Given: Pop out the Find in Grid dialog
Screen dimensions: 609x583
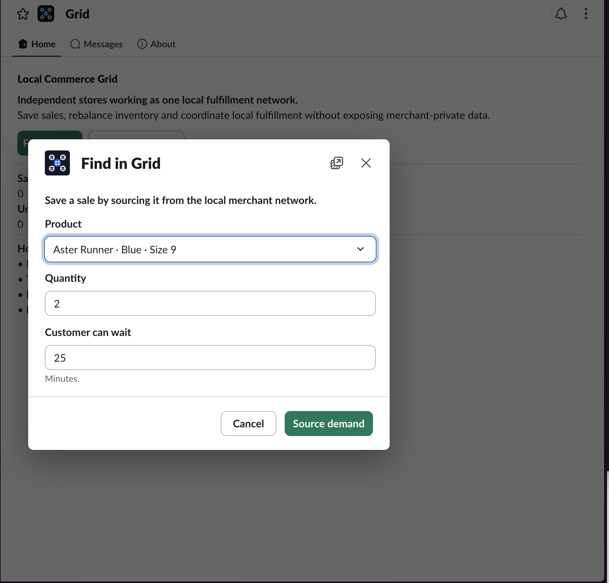Looking at the screenshot, I should click(336, 163).
